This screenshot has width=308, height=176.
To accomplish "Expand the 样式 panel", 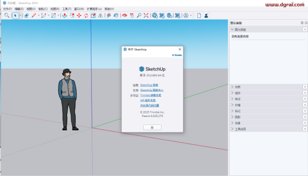I will pyautogui.click(x=232, y=99).
